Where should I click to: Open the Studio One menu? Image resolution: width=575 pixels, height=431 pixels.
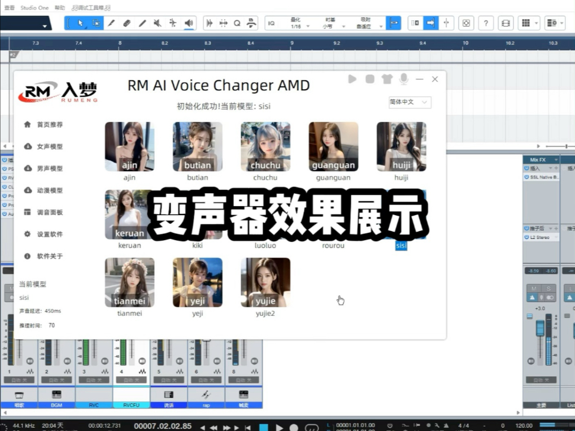point(34,7)
